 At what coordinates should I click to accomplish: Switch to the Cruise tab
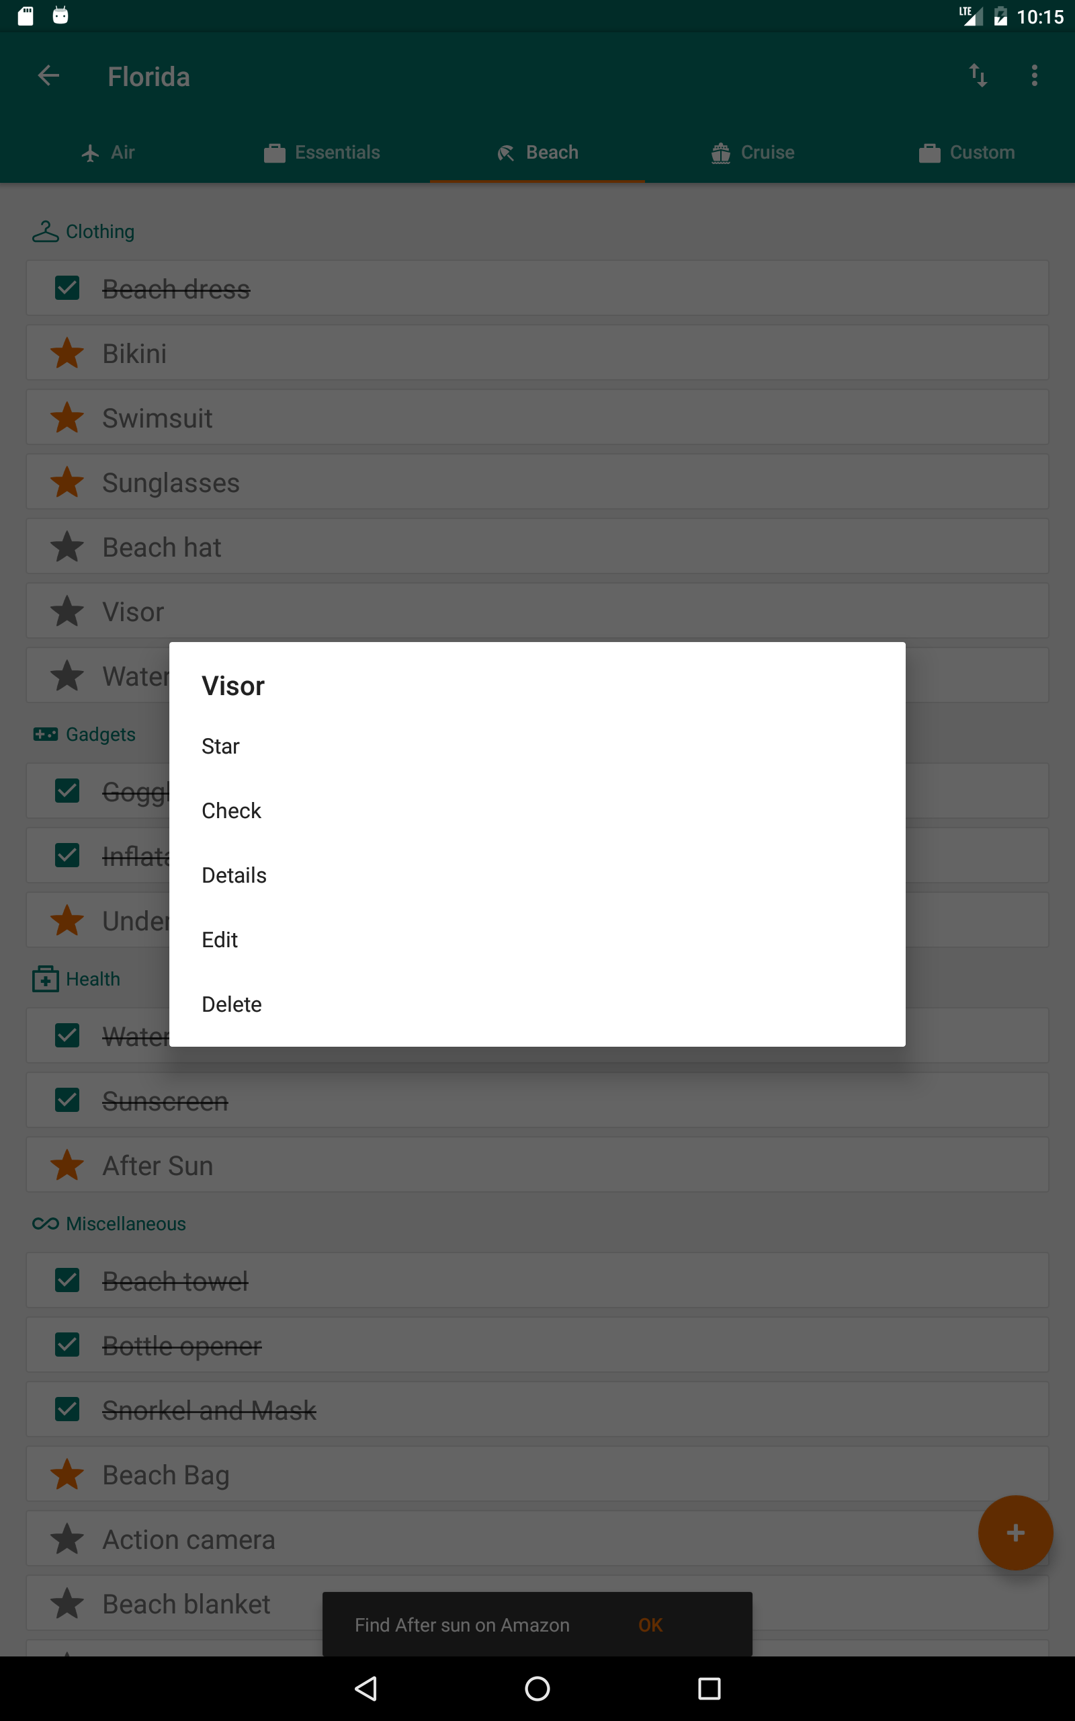click(x=753, y=152)
